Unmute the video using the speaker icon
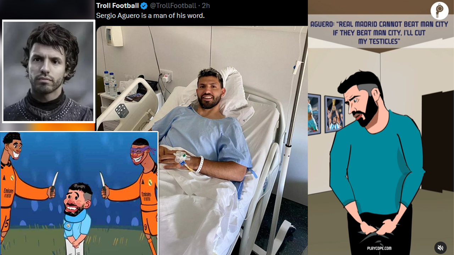The height and width of the screenshot is (255, 454). (x=441, y=247)
